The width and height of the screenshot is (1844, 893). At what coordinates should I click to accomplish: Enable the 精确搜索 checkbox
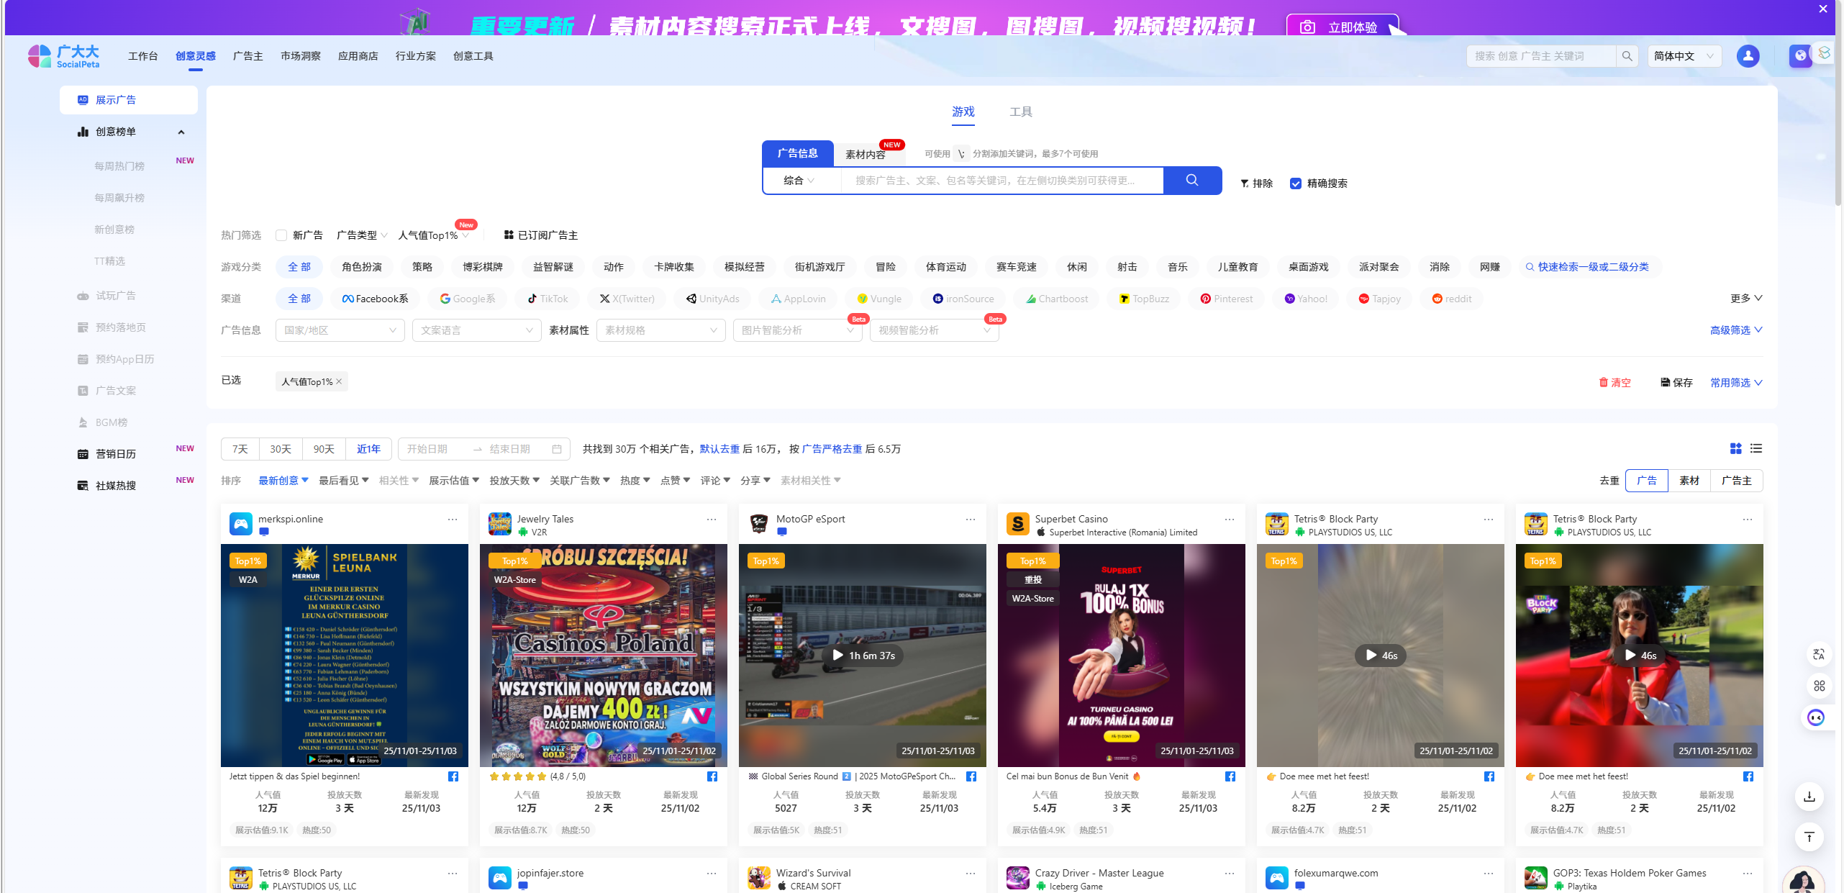[1296, 183]
